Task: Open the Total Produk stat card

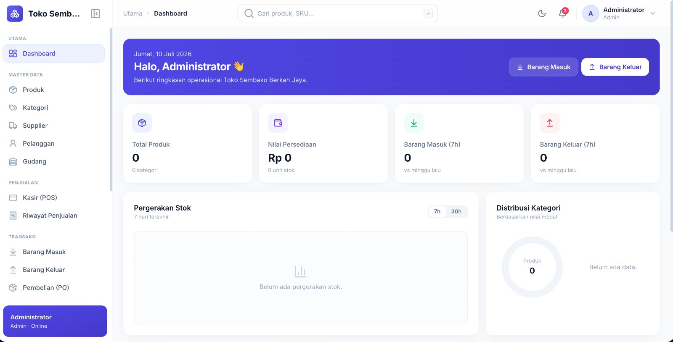Action: [188, 143]
